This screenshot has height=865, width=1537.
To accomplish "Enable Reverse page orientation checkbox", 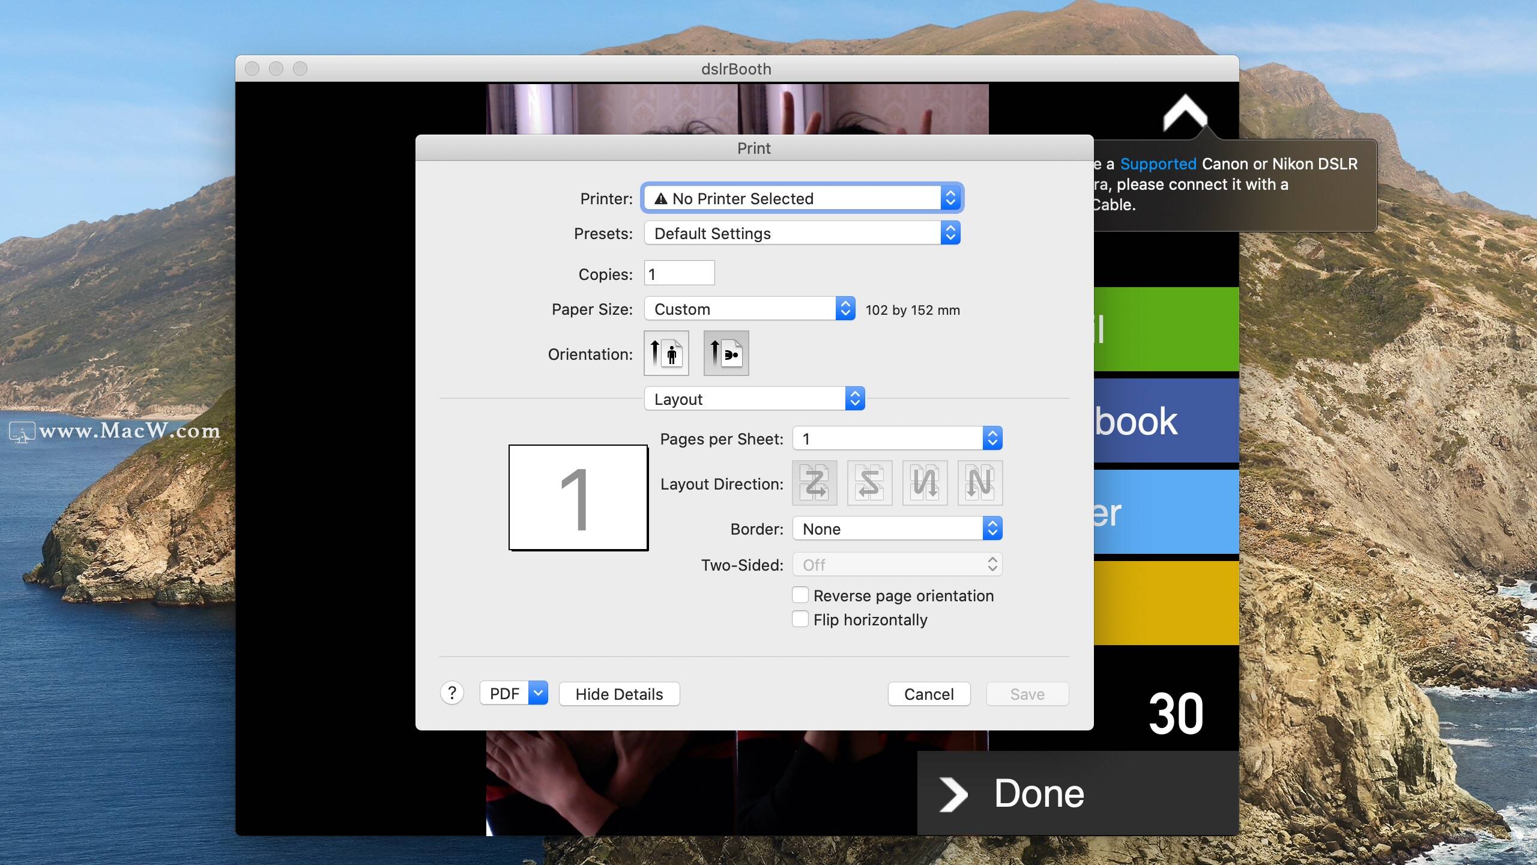I will pyautogui.click(x=800, y=595).
